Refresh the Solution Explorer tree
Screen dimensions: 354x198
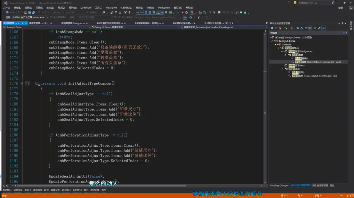tap(302, 28)
